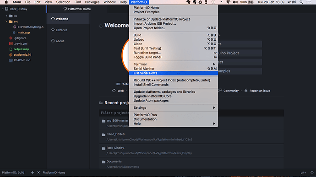This screenshot has height=177, width=316.
Task: Click the Report an issue link
Action: click(260, 91)
